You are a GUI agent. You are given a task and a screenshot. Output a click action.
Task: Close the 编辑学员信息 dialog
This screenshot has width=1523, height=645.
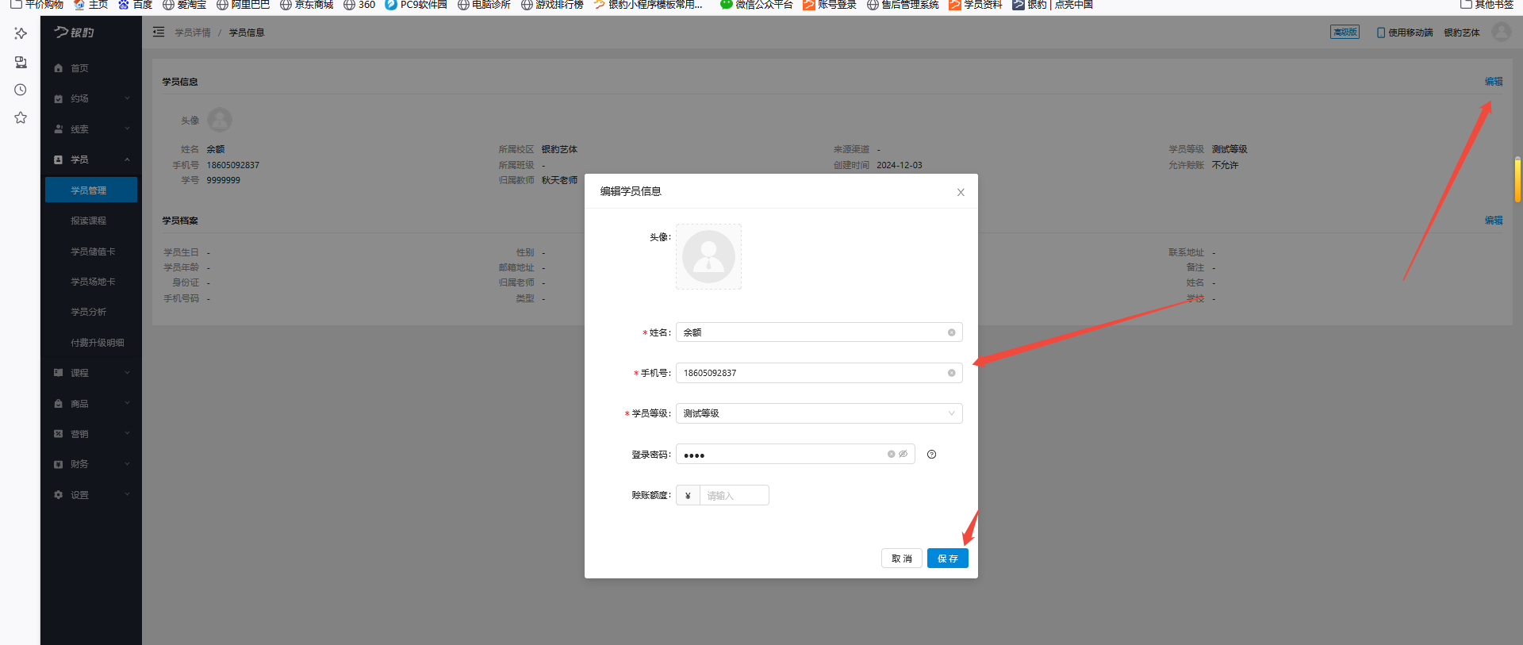[961, 192]
